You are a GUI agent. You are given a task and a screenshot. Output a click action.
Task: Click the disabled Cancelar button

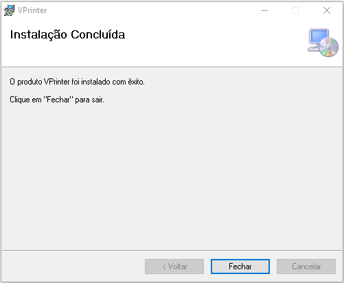[x=306, y=267]
